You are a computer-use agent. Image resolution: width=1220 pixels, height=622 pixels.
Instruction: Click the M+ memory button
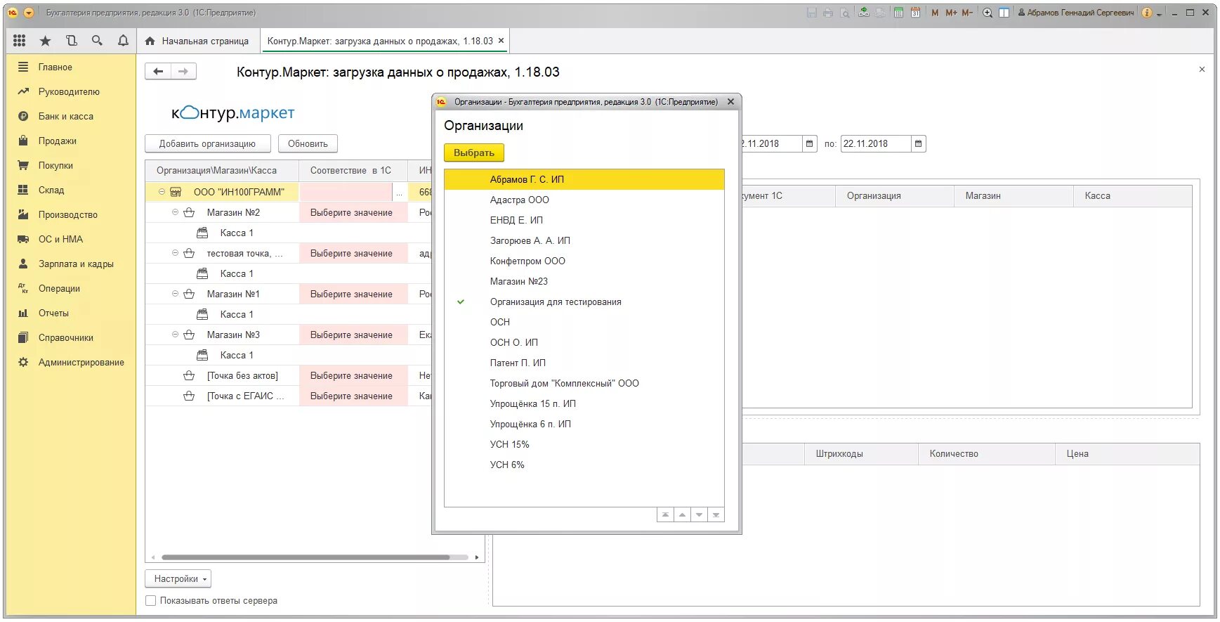(951, 13)
